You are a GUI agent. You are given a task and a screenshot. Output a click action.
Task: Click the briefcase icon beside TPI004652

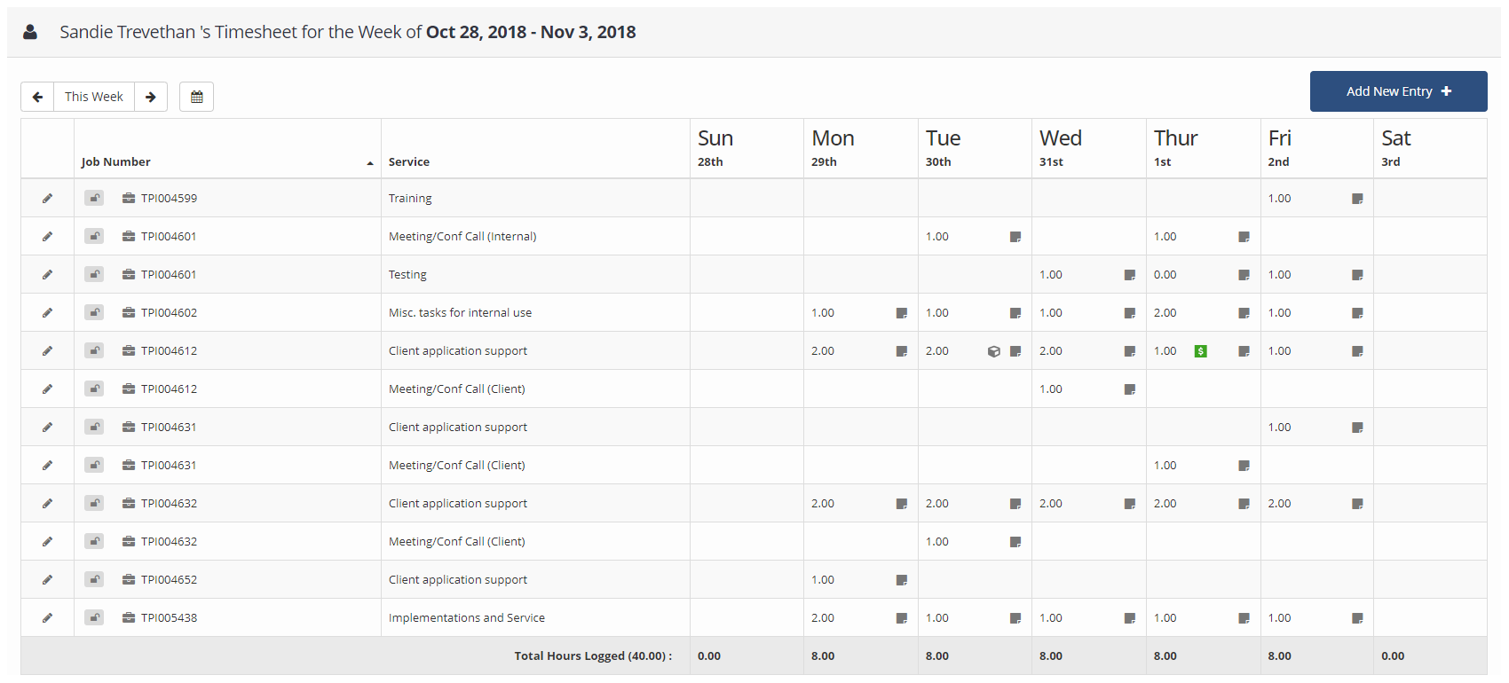pyautogui.click(x=127, y=579)
